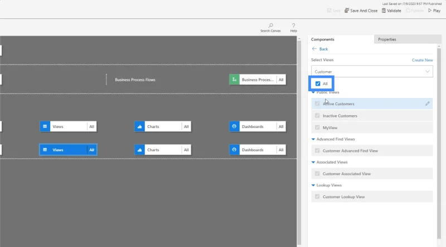446x247 pixels.
Task: Click Save And Close in the top toolbar
Action: (361, 11)
